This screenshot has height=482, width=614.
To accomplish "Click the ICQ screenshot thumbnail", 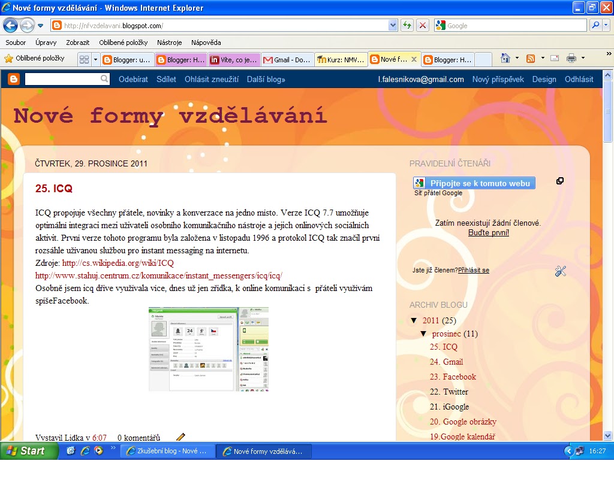I will click(208, 349).
